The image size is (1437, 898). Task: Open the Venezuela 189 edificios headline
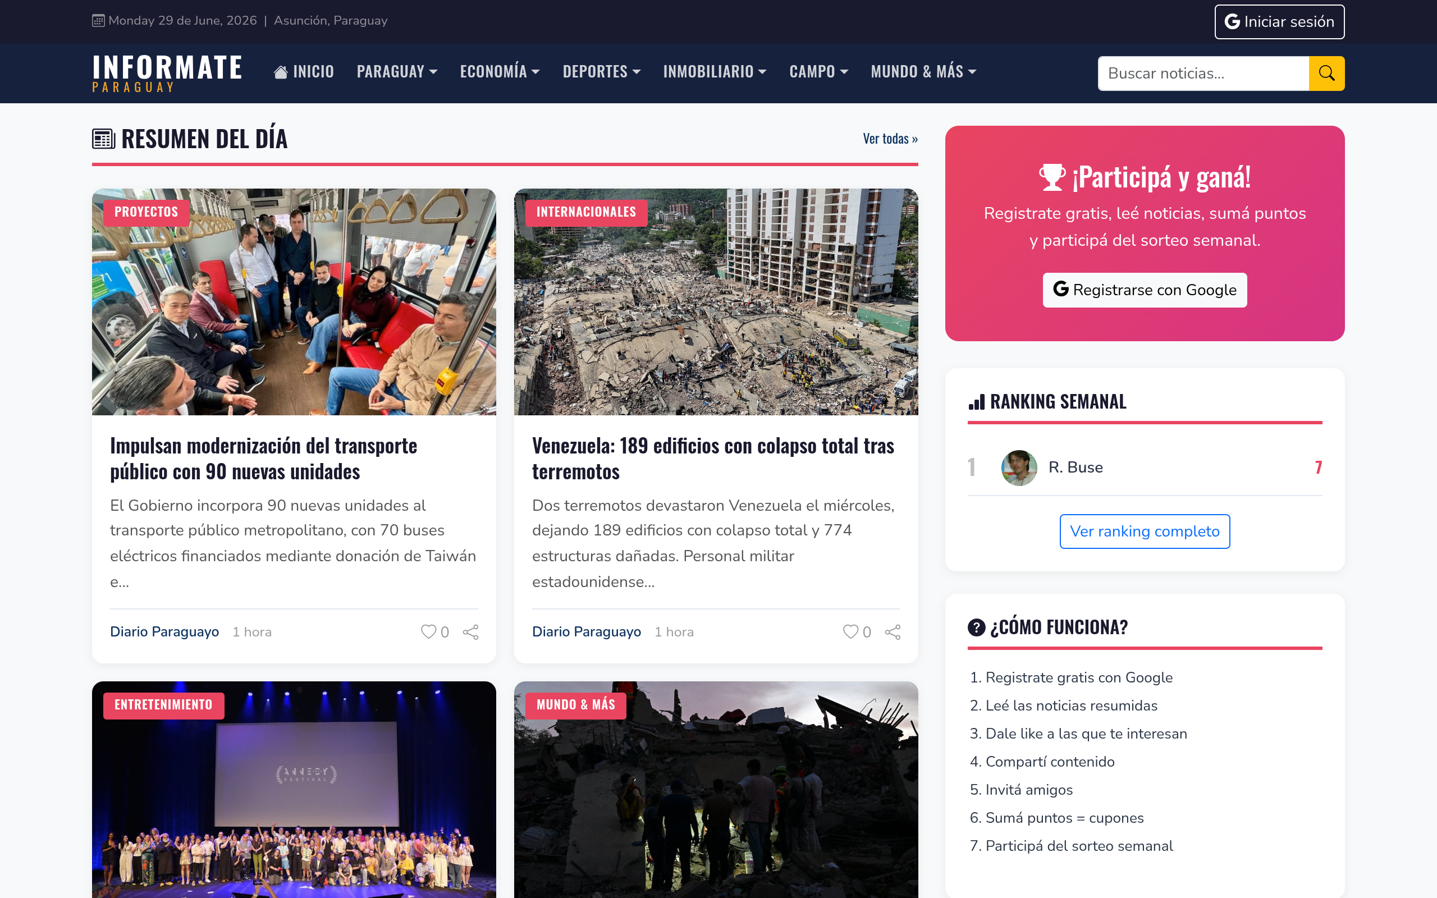pyautogui.click(x=712, y=459)
